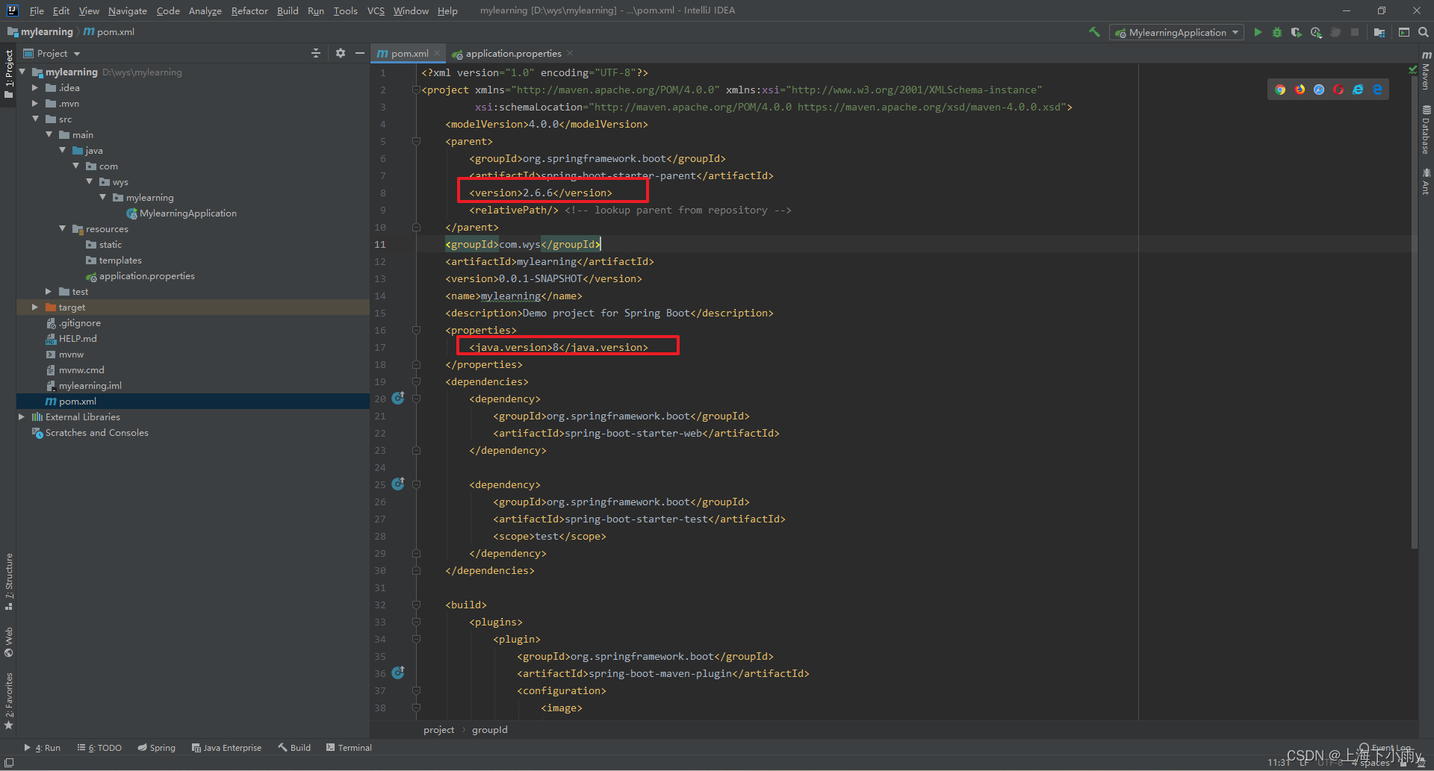Open Search Everywhere magnifier icon
Viewport: 1434px width, 771px height.
pyautogui.click(x=1424, y=32)
